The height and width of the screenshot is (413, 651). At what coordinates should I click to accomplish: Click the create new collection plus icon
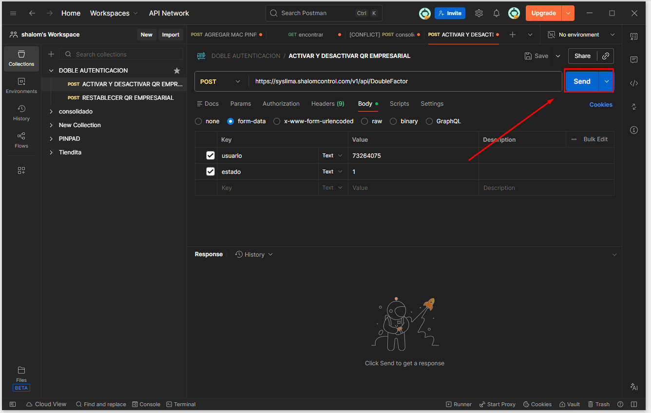click(51, 54)
